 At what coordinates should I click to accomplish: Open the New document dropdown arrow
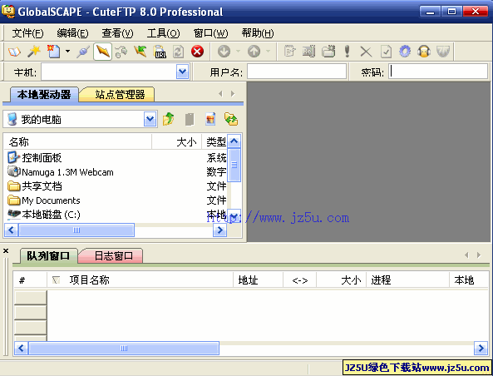67,52
